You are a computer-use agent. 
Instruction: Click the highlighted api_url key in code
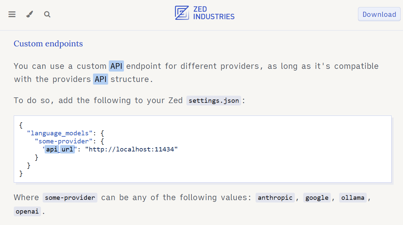60,149
